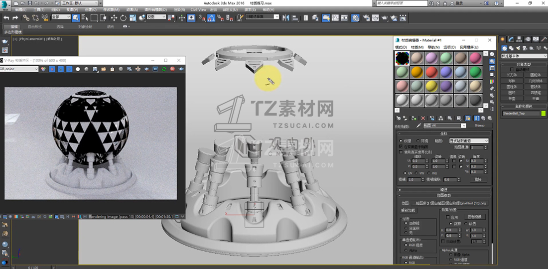The height and width of the screenshot is (269, 548).
Task: Enable the 应用 checkbox in crop section
Action: pyautogui.click(x=448, y=217)
